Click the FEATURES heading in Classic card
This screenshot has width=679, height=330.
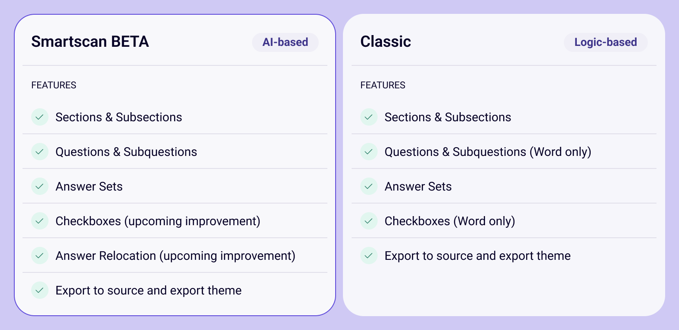click(383, 85)
